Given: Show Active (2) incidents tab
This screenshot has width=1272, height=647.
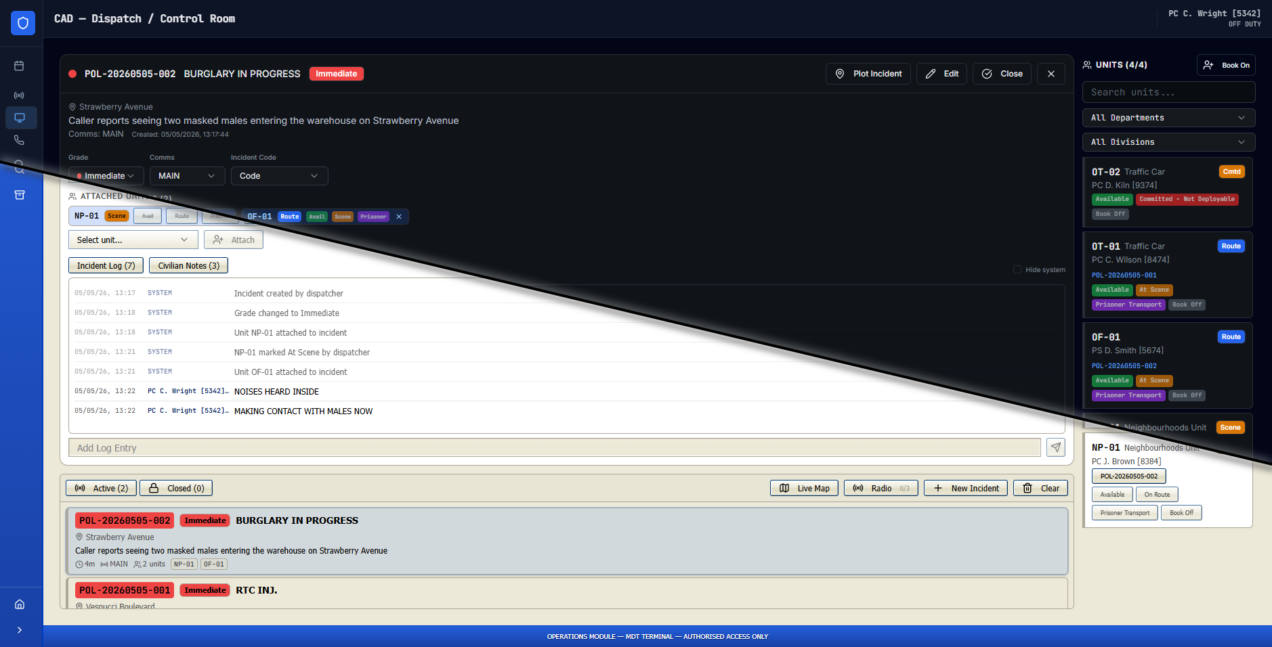Looking at the screenshot, I should pos(102,488).
